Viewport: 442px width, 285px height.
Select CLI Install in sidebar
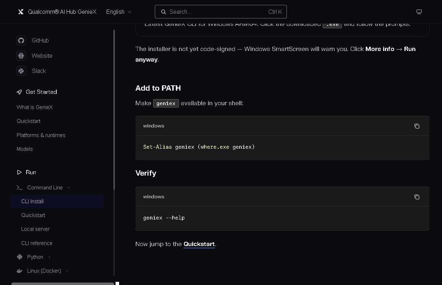[x=57, y=201]
